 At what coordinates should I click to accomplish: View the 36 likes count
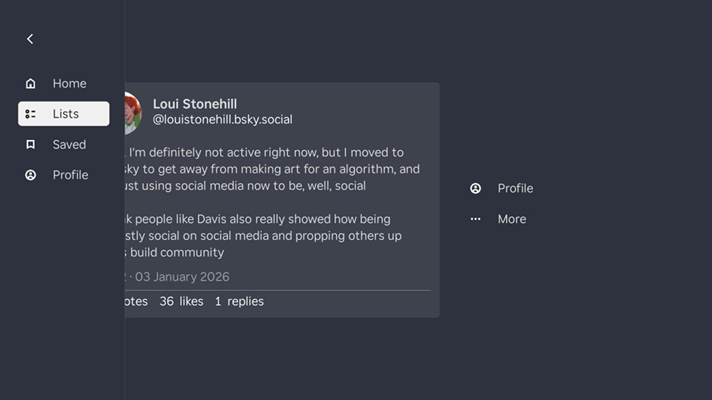point(181,301)
